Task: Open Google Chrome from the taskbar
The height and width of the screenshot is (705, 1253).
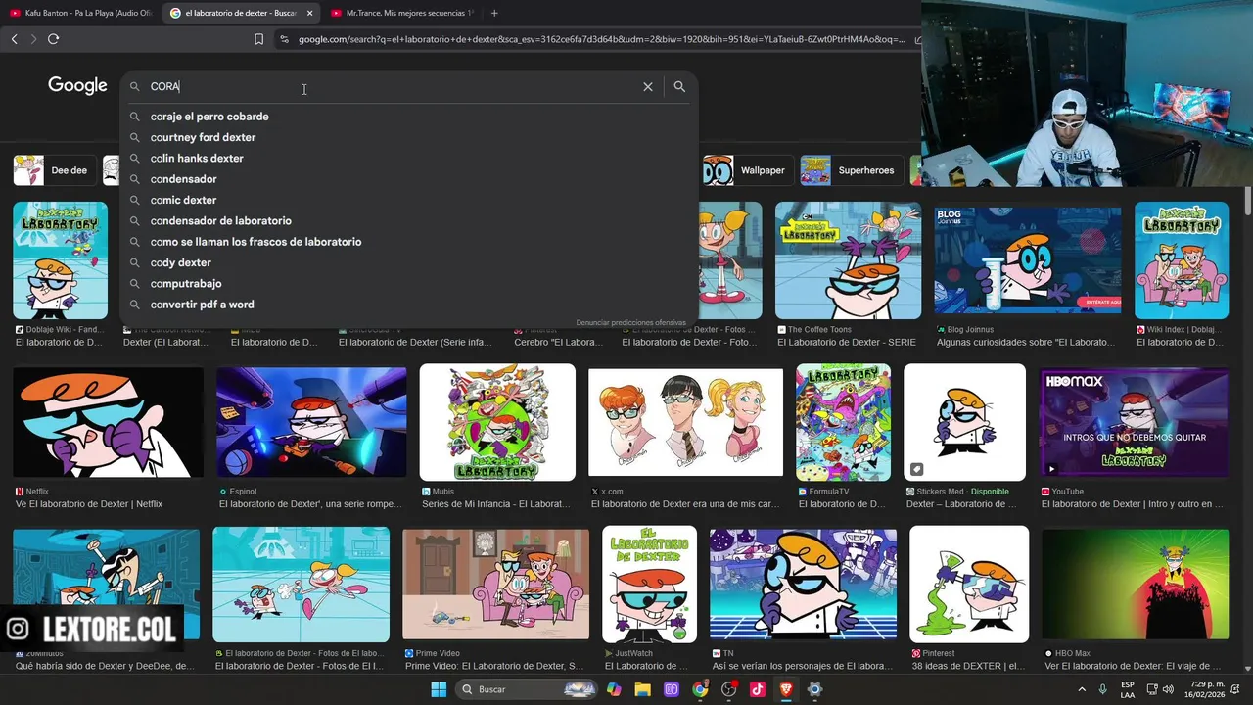Action: coord(700,689)
